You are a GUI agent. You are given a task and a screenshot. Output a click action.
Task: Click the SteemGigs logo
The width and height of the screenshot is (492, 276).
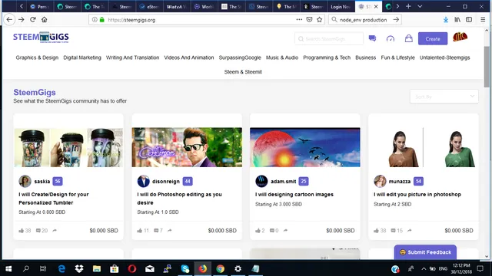pyautogui.click(x=41, y=38)
